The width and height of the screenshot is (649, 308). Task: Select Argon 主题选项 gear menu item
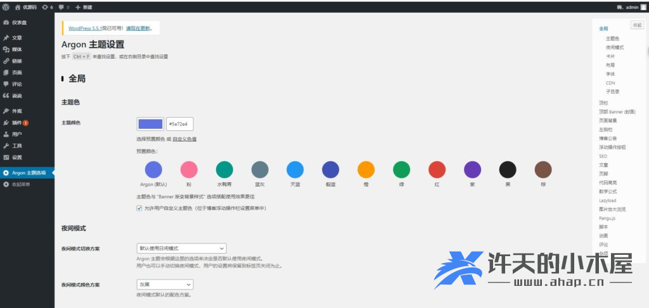tap(27, 173)
